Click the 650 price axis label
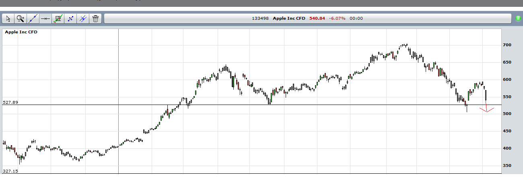Viewport: 523px width, 185px height. 507,62
